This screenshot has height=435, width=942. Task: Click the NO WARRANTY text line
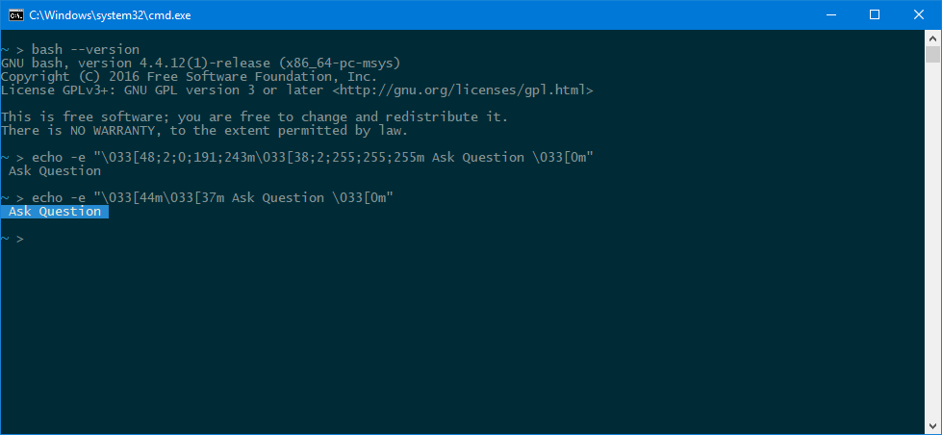(x=204, y=130)
